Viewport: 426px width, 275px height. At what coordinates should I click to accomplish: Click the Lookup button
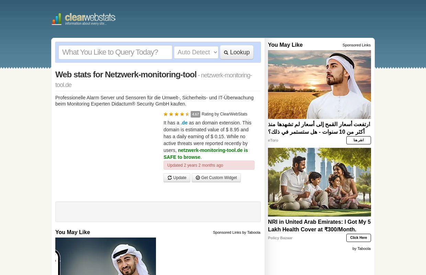(x=237, y=52)
